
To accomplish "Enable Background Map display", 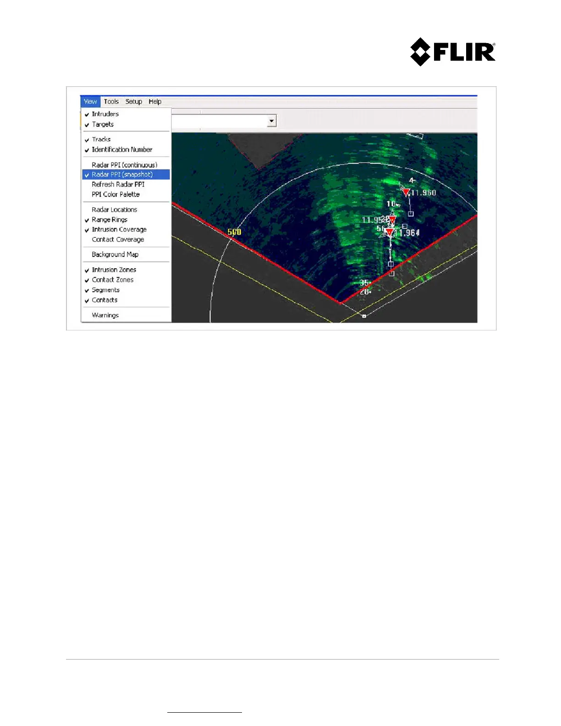I will 126,254.
